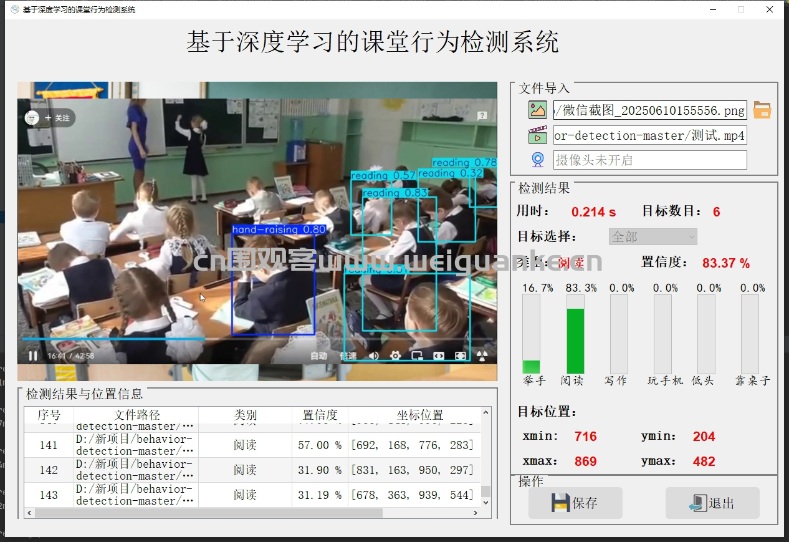Open the 目标选择 全部 dropdown

click(653, 237)
